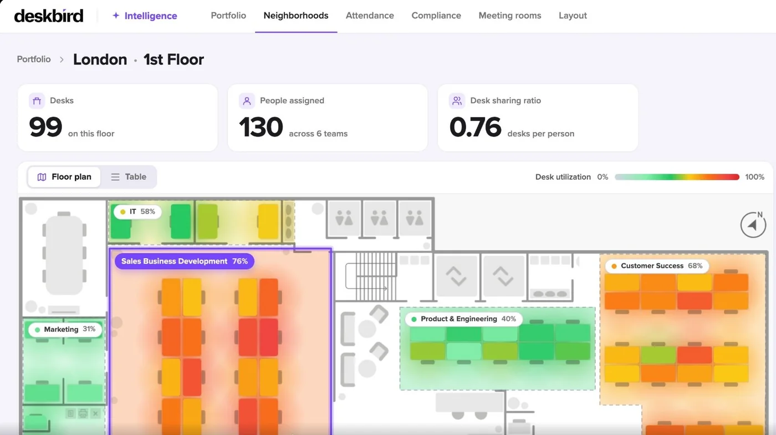Viewport: 776px width, 435px height.
Task: Open the Portfolio tab
Action: tap(228, 16)
